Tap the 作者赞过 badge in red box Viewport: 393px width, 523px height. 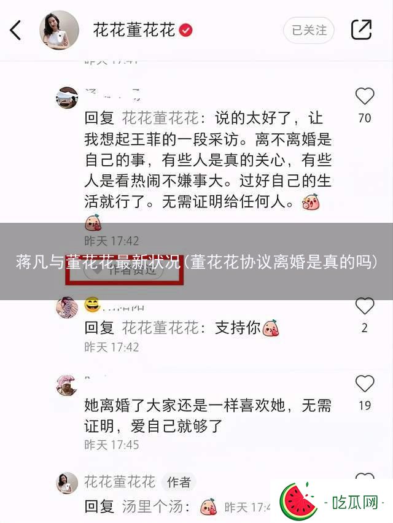pyautogui.click(x=123, y=271)
